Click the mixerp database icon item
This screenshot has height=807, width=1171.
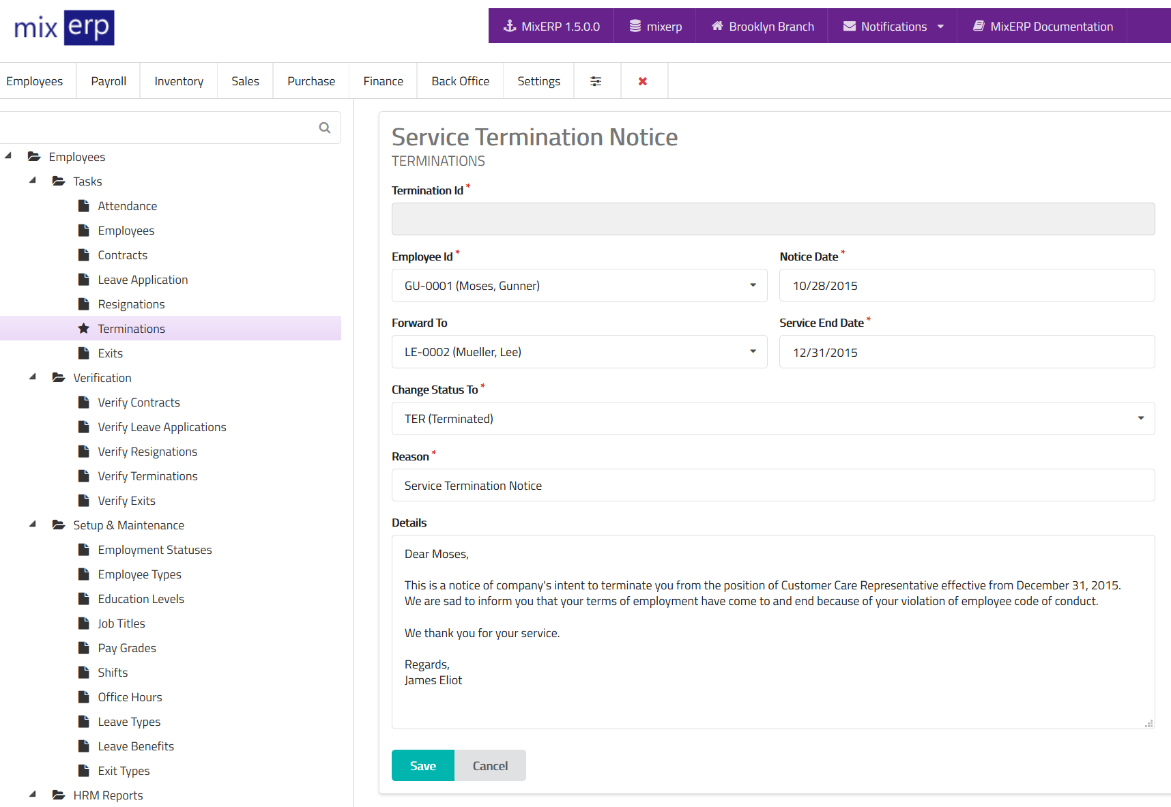(x=655, y=27)
